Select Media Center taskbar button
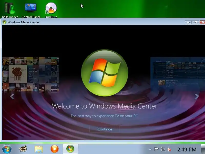Viewport: 205px width, 154px height. (70, 149)
